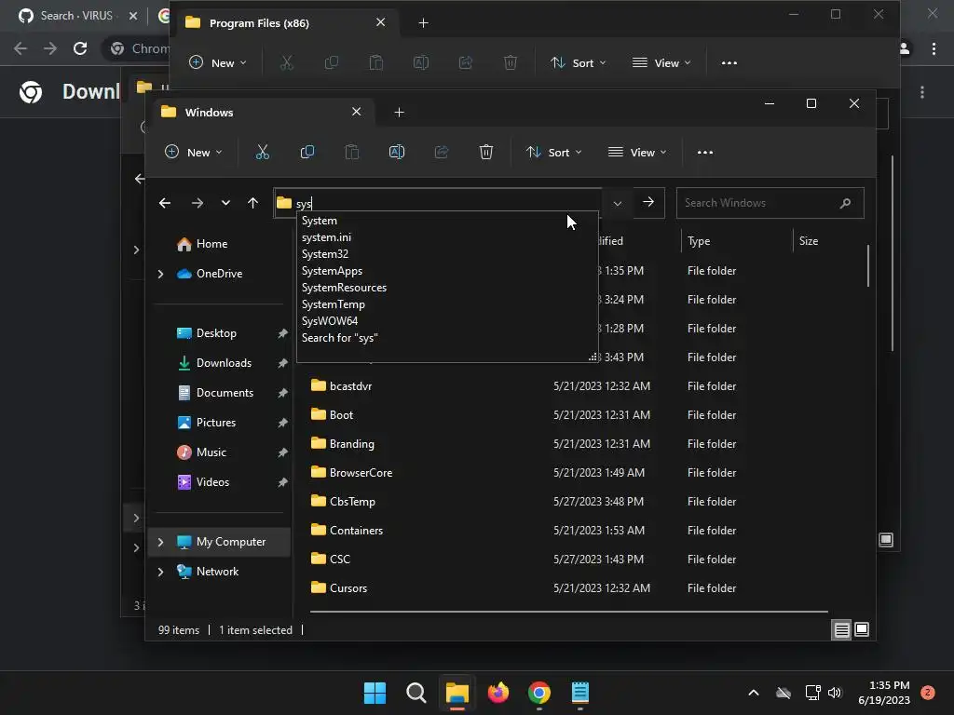Open Home in the navigation pane
Image resolution: width=954 pixels, height=715 pixels.
(x=211, y=244)
